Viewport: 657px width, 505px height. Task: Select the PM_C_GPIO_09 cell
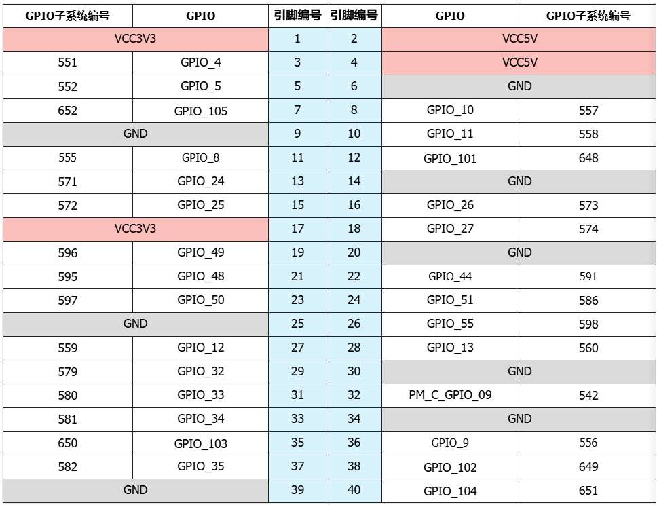(x=450, y=395)
